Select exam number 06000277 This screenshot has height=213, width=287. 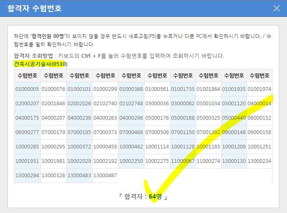pyautogui.click(x=27, y=132)
